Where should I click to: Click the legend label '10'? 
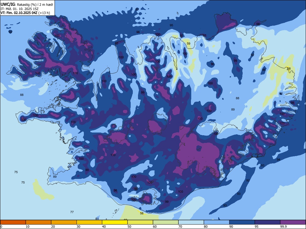28,227
